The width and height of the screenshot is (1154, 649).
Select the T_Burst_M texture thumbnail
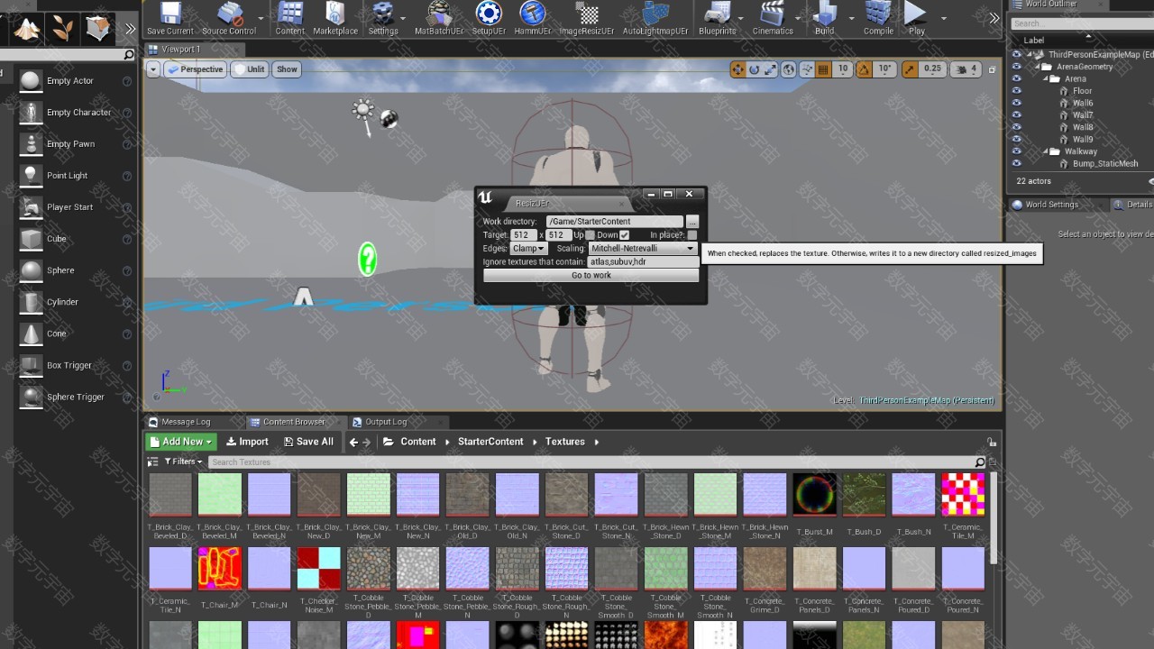tap(814, 495)
